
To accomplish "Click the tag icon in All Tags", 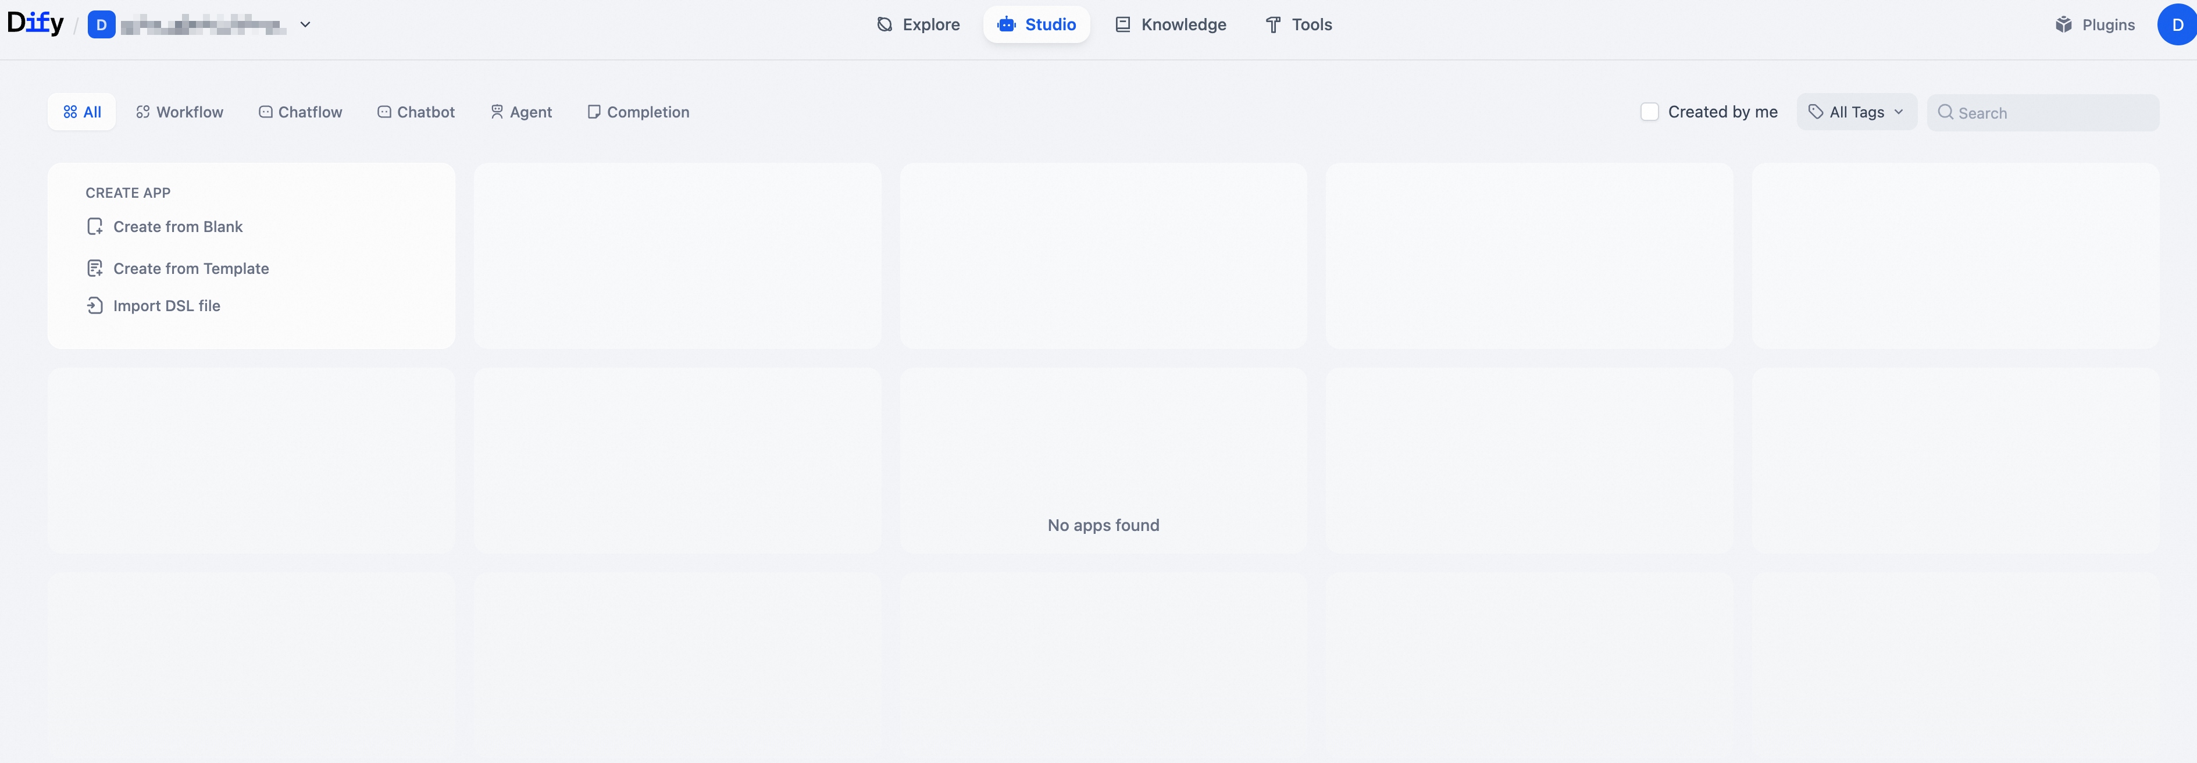I will coord(1816,112).
